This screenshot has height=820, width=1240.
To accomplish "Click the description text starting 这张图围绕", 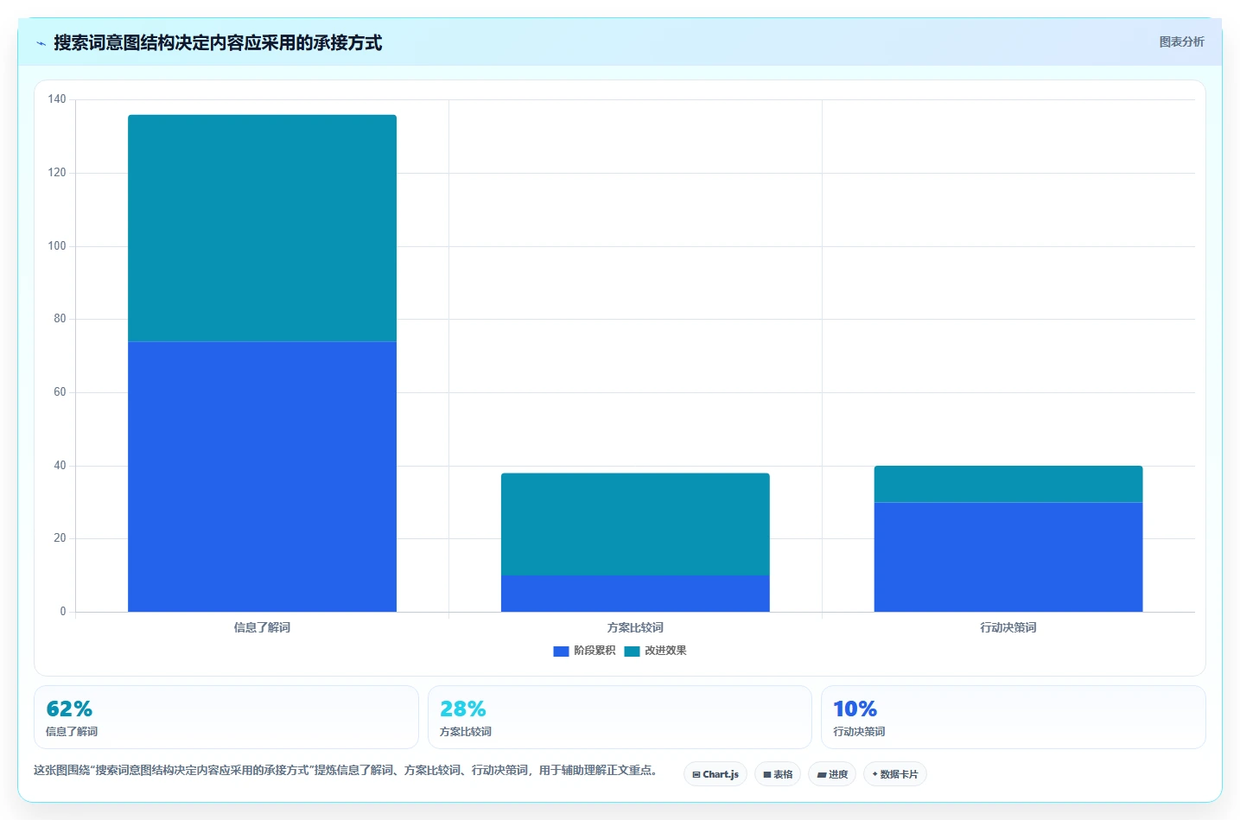I will tap(346, 770).
